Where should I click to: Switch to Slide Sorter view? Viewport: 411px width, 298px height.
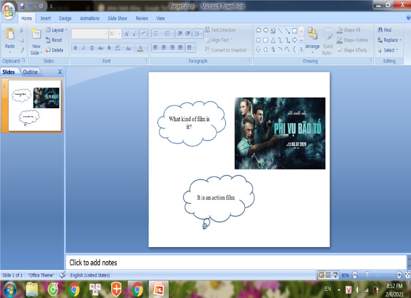pos(328,275)
